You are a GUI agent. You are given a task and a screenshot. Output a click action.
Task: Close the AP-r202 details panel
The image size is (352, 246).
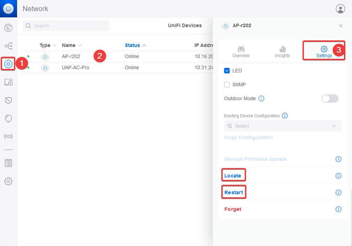pos(341,26)
